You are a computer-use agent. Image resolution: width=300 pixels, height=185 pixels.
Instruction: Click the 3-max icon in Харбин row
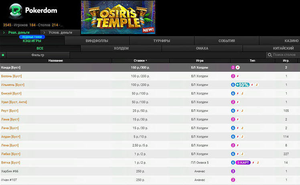[233, 171]
